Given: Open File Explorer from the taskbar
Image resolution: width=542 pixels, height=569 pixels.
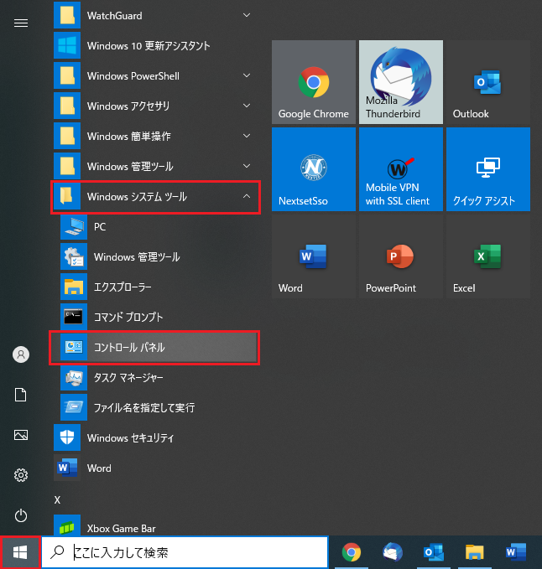Looking at the screenshot, I should [x=476, y=552].
